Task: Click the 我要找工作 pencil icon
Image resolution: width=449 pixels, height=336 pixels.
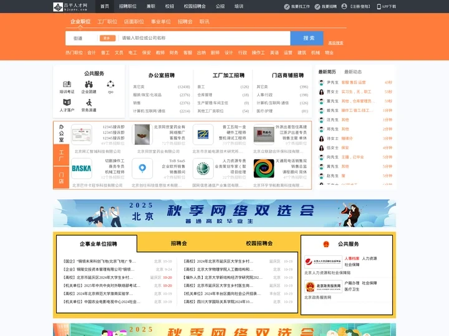Action: click(x=287, y=7)
